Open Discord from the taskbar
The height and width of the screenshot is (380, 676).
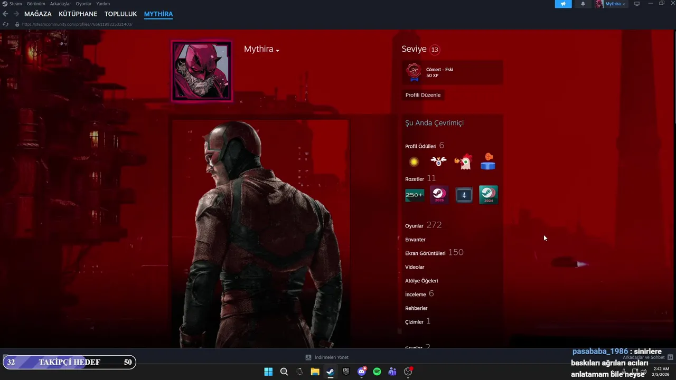pyautogui.click(x=361, y=372)
